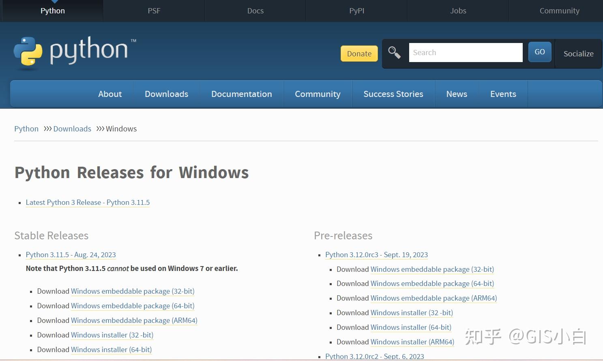Screen dimensions: 603x361
Task: Download stable Windows installer (64-bit)
Action: pos(111,350)
